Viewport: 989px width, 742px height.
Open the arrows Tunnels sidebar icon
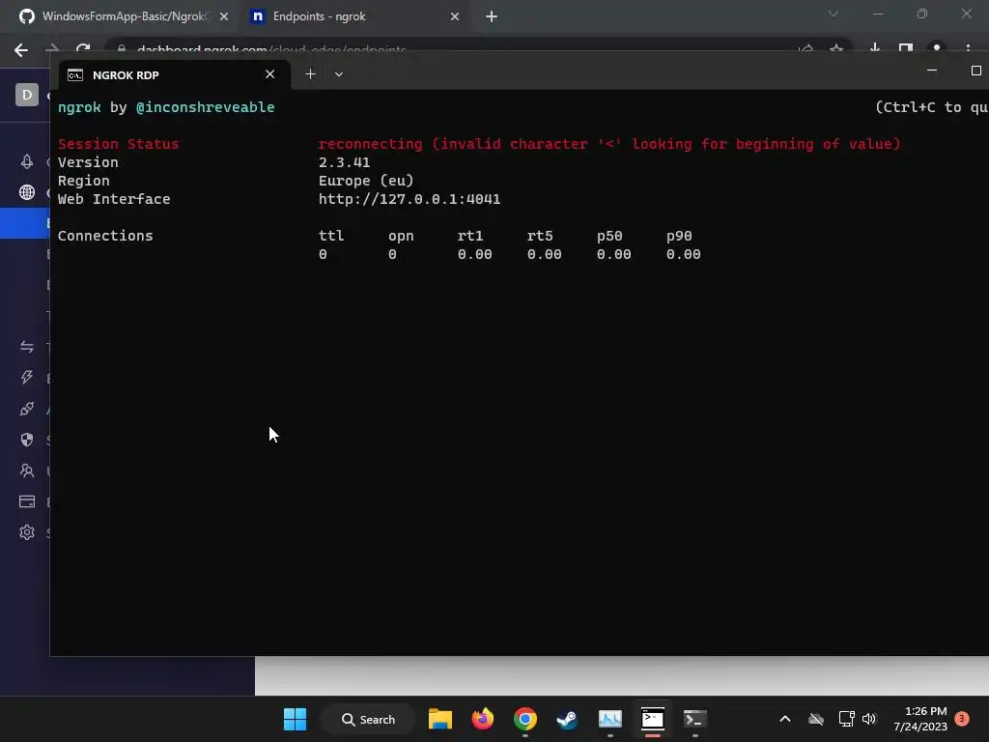pyautogui.click(x=26, y=347)
